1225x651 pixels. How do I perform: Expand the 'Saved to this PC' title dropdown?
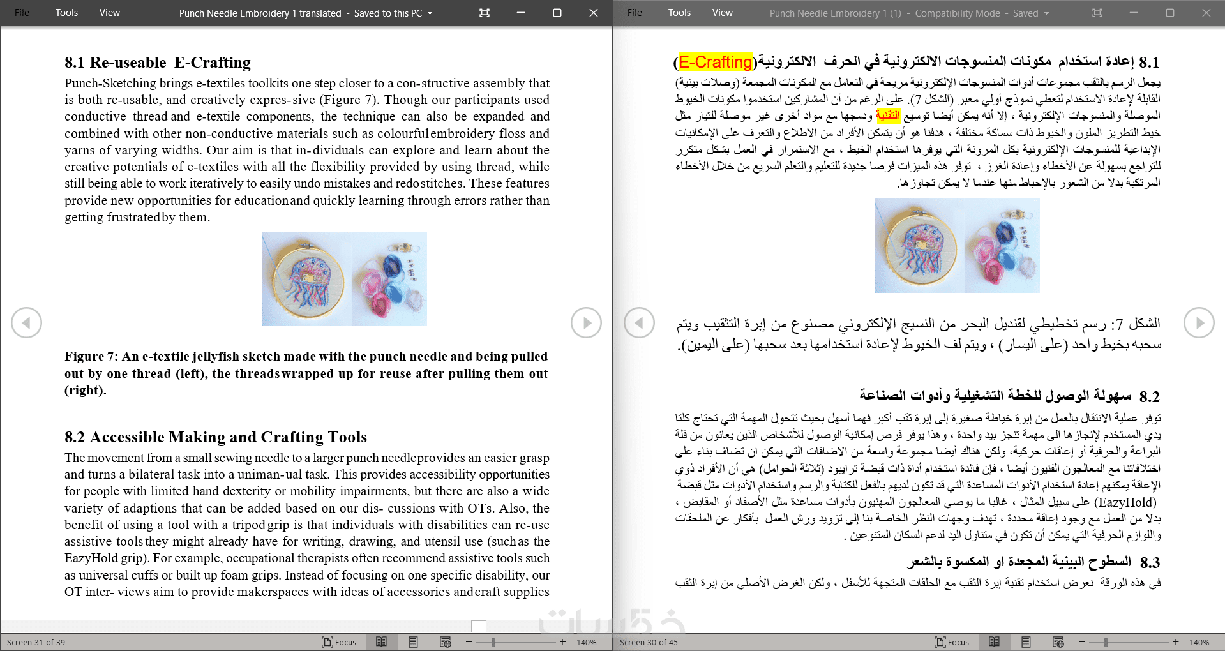pos(430,13)
